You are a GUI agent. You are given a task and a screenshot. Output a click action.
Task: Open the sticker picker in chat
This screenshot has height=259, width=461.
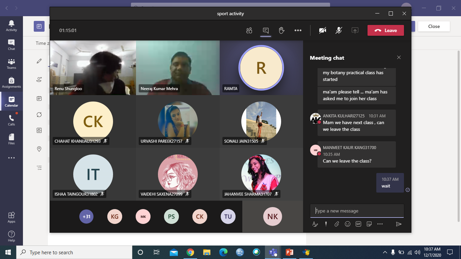pos(369,224)
